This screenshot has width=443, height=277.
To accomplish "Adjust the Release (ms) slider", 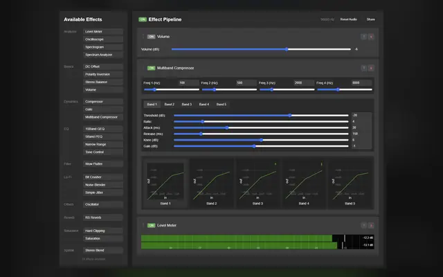I will (x=261, y=134).
